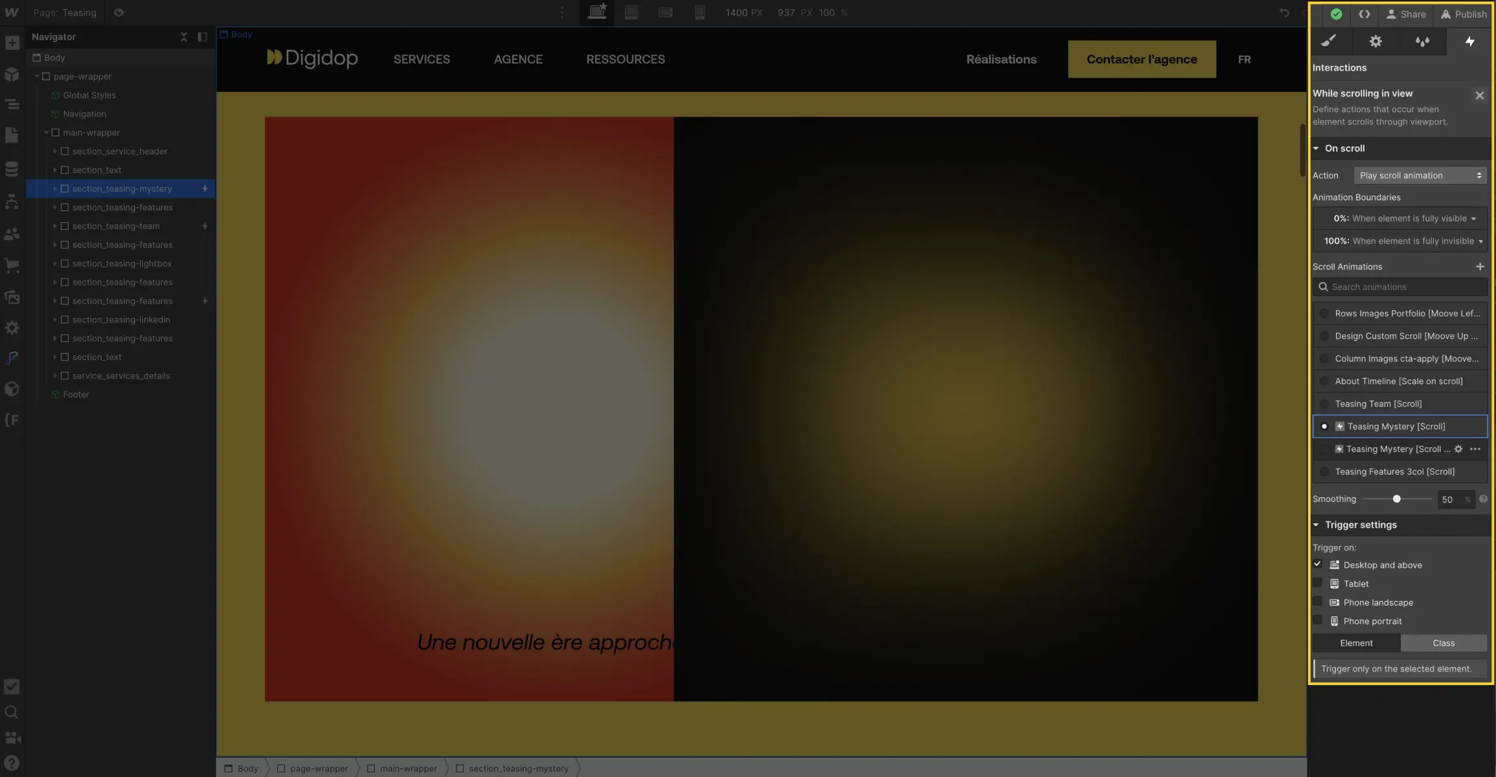This screenshot has width=1496, height=777.
Task: Enable Phone portrait trigger checkbox
Action: click(x=1318, y=620)
